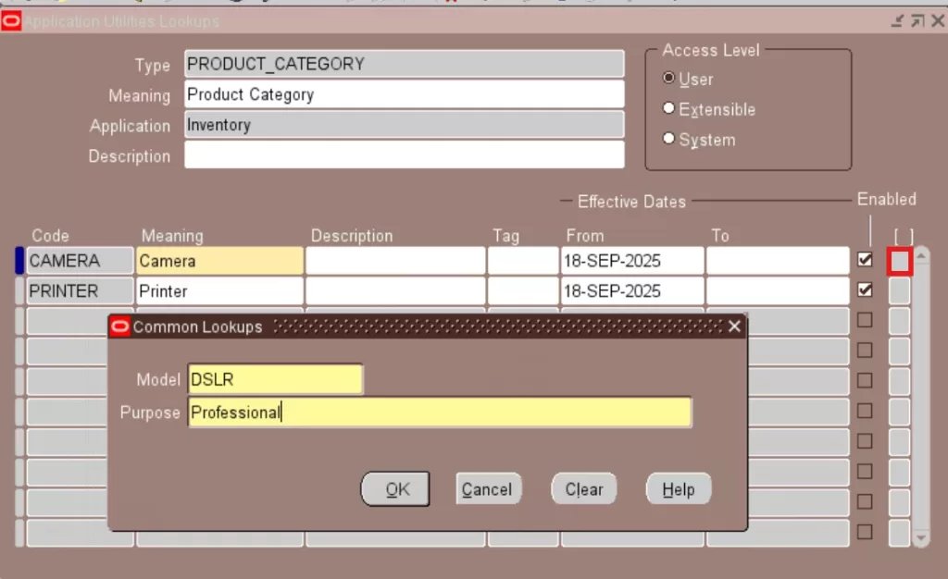Toggle the Enabled checkbox for PRINTER
The height and width of the screenshot is (579, 948).
865,290
